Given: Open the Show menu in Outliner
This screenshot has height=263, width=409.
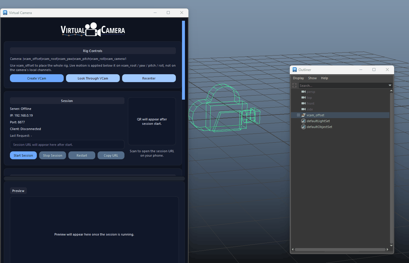Looking at the screenshot, I should click(x=312, y=78).
